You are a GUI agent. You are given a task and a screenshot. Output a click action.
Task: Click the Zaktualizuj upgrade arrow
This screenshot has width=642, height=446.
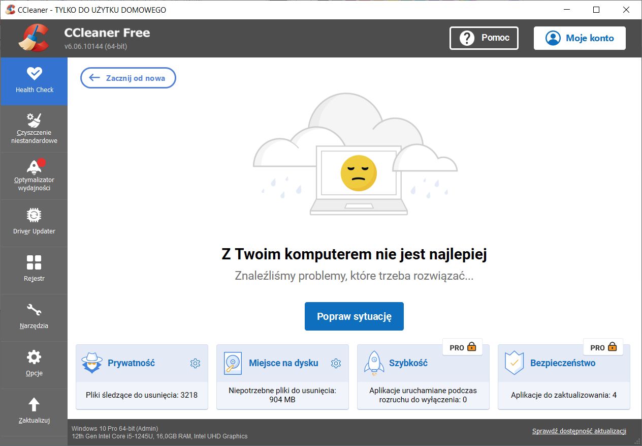coord(34,411)
